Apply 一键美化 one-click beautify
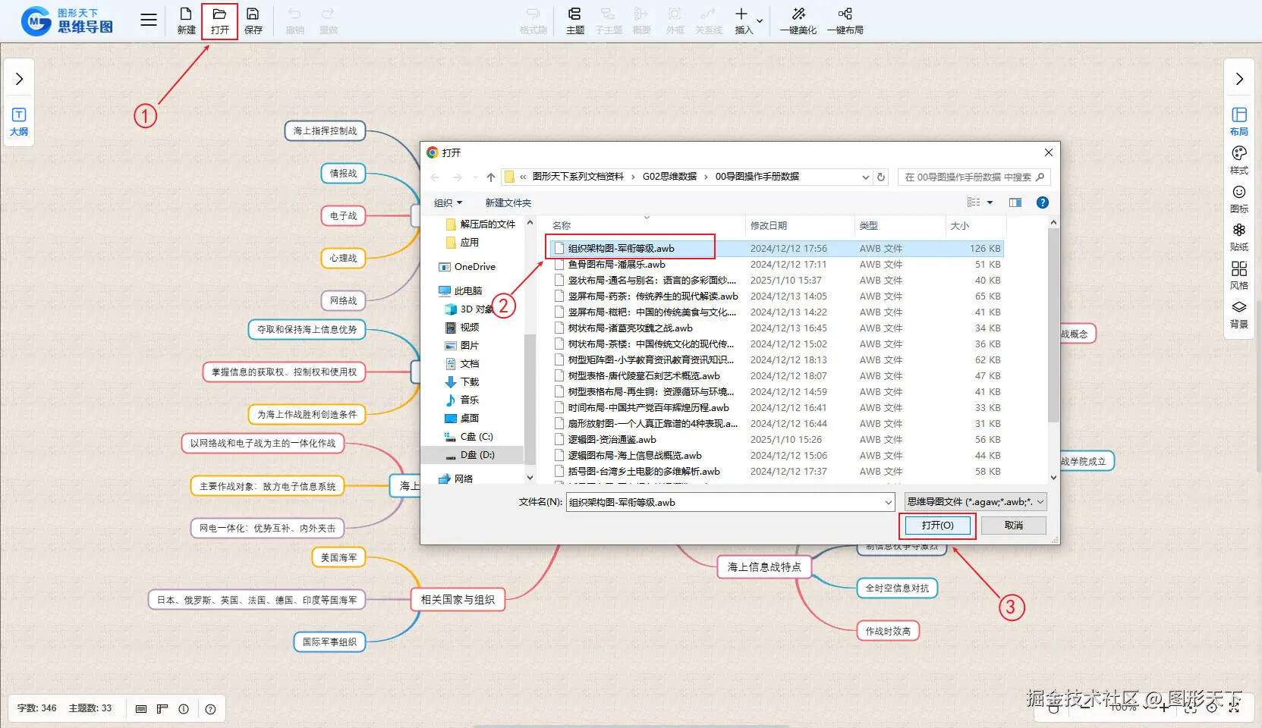The image size is (1262, 728). (798, 20)
